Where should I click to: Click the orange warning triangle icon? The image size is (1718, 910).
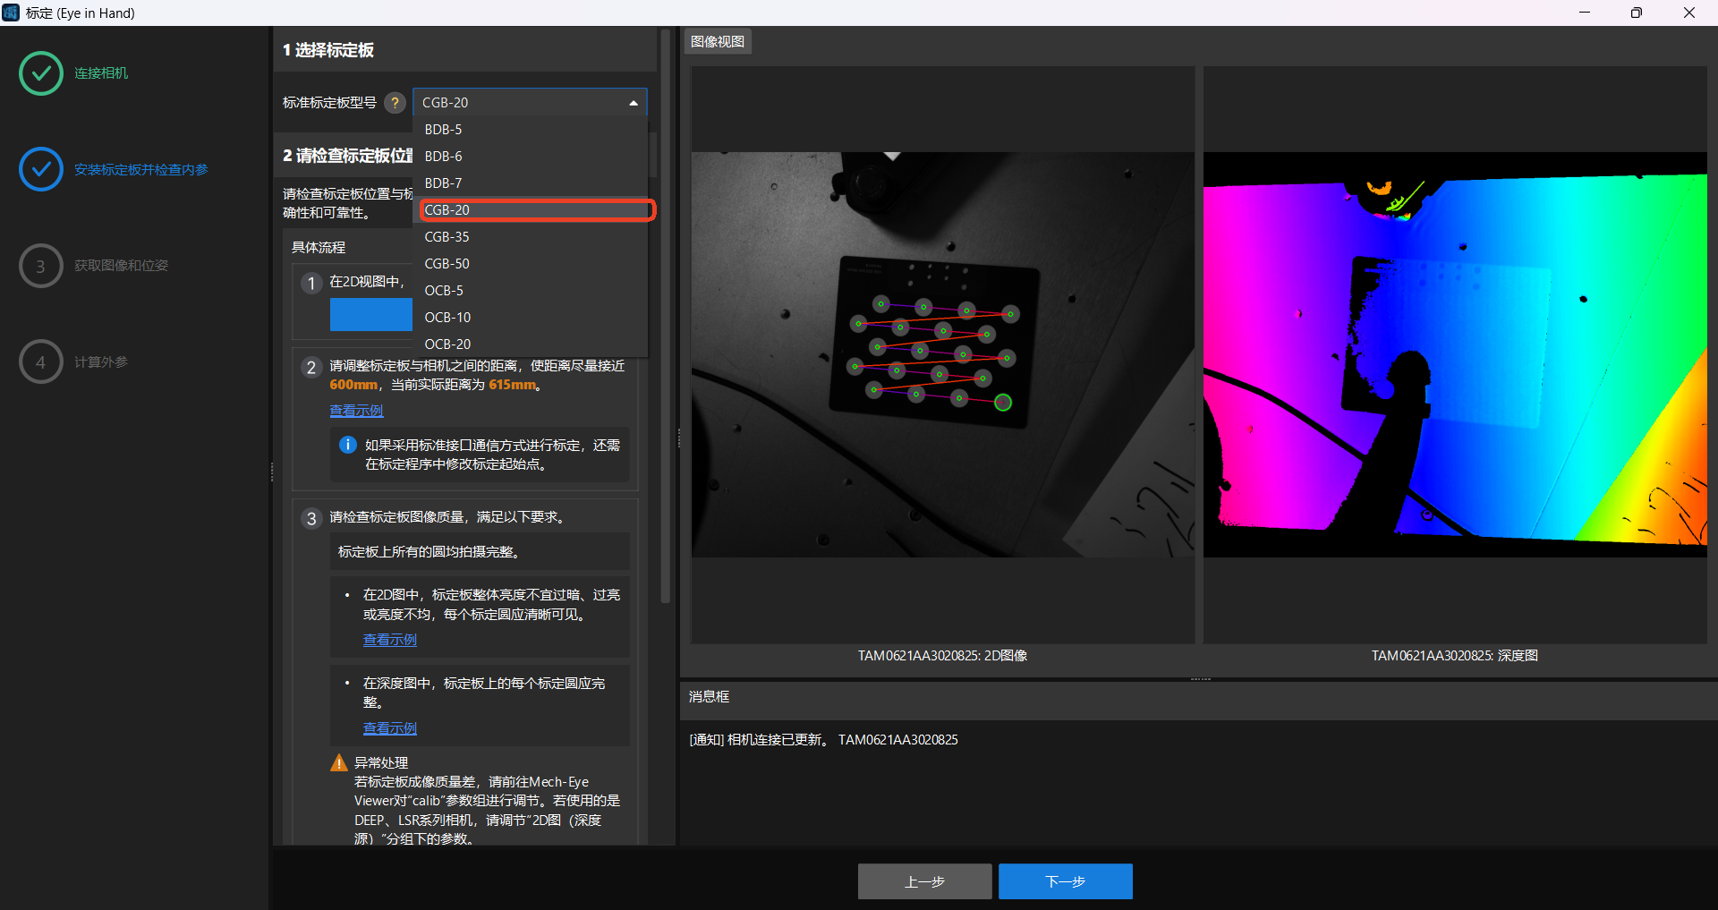tap(339, 762)
